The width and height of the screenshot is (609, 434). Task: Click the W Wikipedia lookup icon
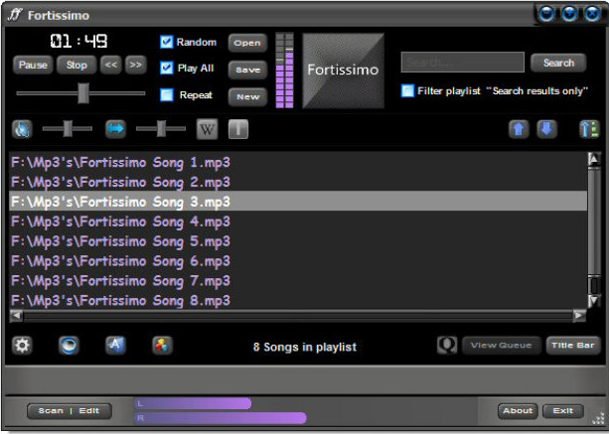coord(207,129)
